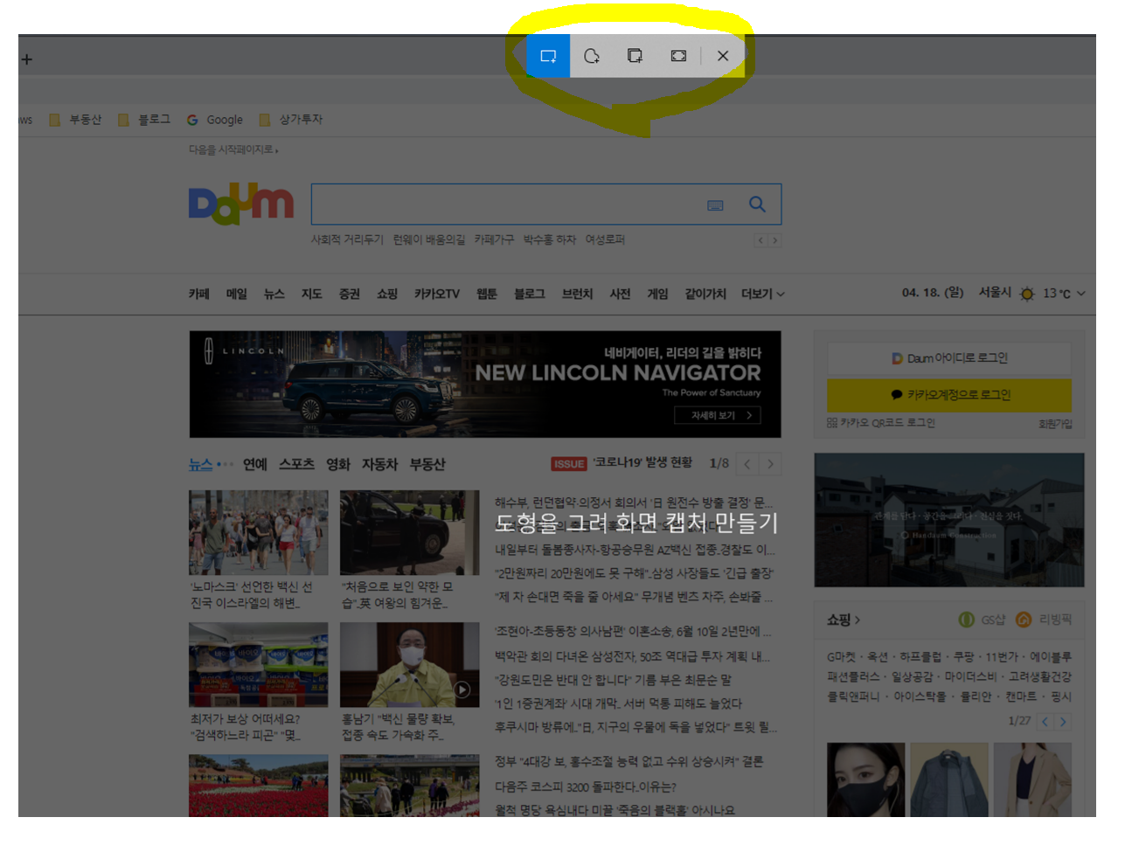Open the 사전 menu item
1132x859 pixels.
point(621,294)
